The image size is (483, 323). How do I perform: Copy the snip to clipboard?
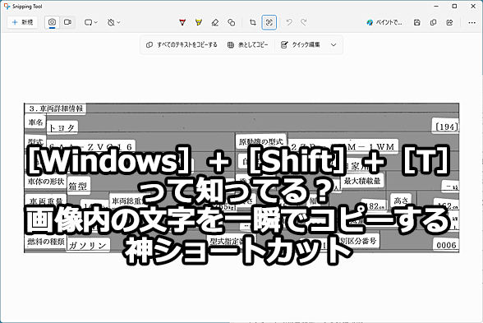tap(433, 22)
